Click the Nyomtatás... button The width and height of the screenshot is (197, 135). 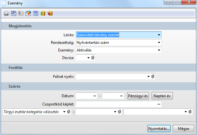coord(159,128)
